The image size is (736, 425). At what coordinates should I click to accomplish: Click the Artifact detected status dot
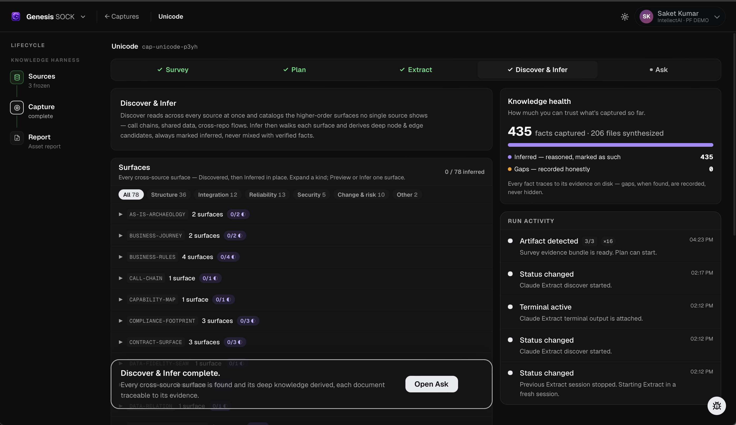510,241
